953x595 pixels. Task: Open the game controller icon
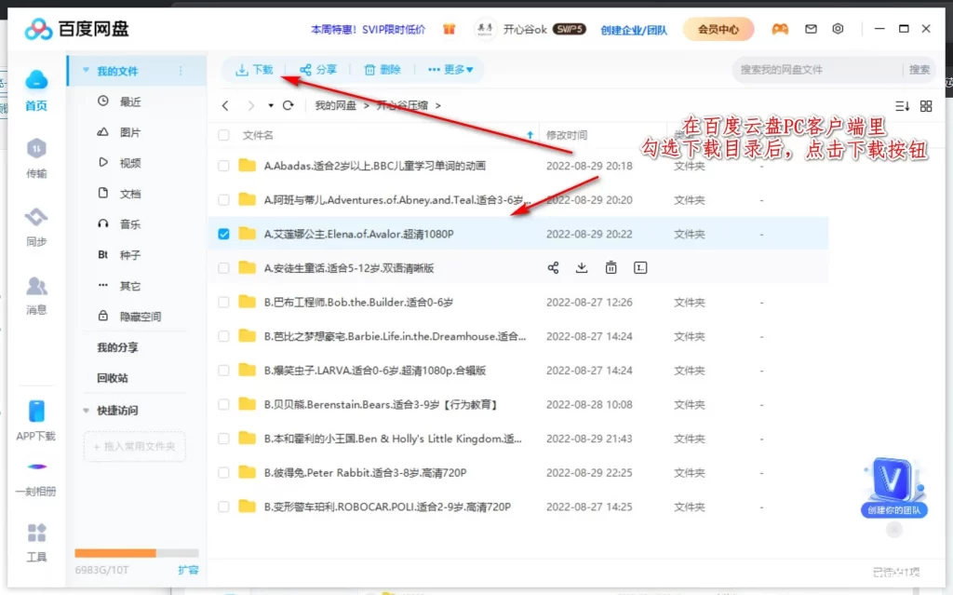tap(780, 29)
